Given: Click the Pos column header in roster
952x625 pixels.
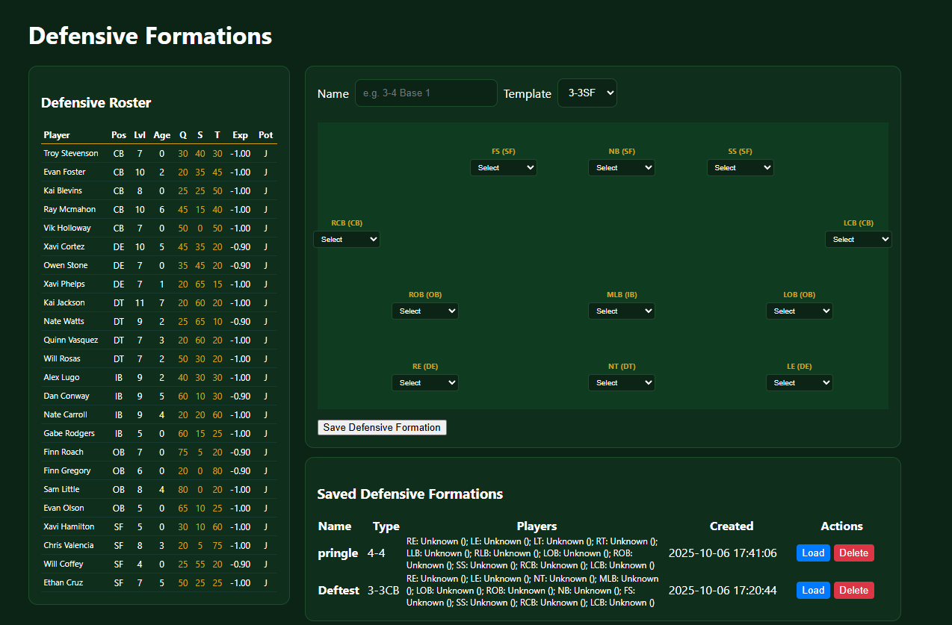Looking at the screenshot, I should [119, 135].
